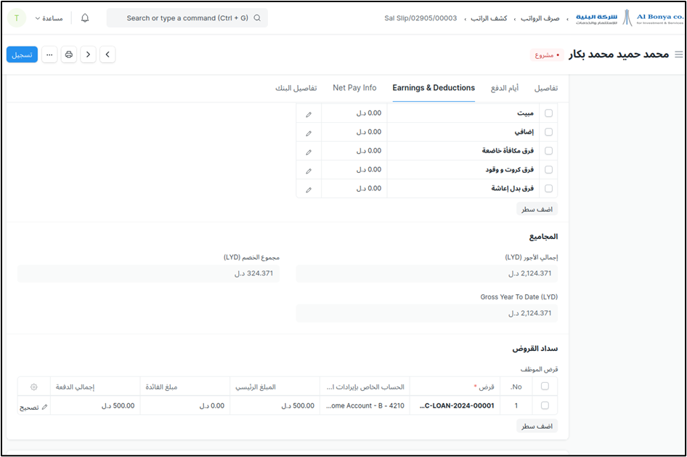The height and width of the screenshot is (457, 687).
Task: Toggle the sidebar with the hamburger icon
Action: [x=678, y=54]
